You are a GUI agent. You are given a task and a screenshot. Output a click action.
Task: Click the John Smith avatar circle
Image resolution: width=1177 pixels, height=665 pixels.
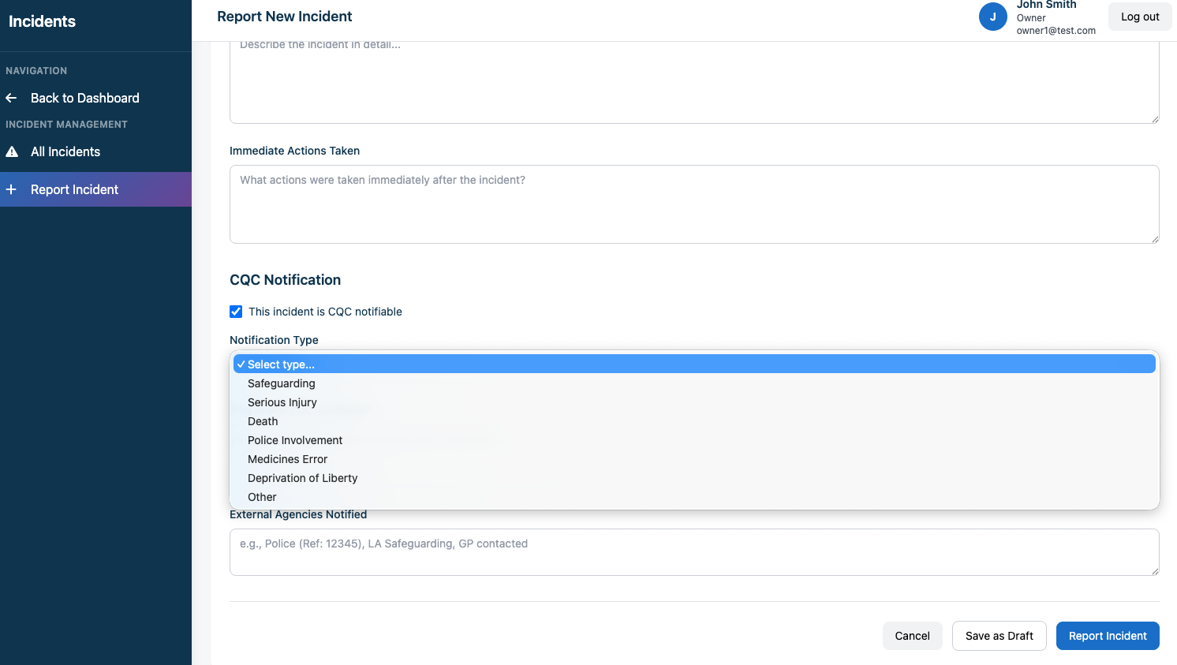pyautogui.click(x=992, y=17)
